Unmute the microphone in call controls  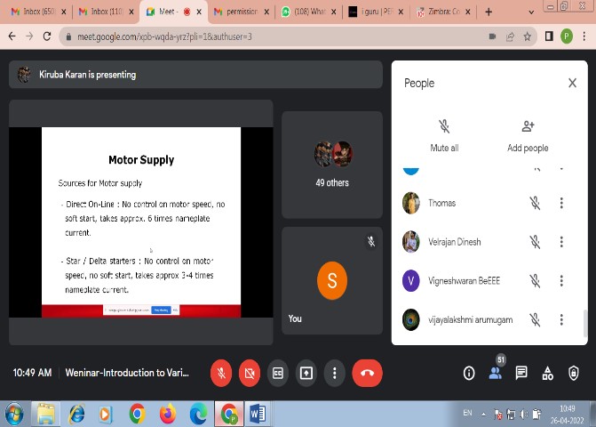click(221, 373)
